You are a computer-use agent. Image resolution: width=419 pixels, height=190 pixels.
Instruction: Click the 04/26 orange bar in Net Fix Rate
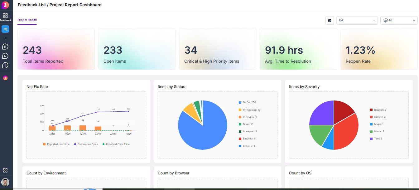83,128
